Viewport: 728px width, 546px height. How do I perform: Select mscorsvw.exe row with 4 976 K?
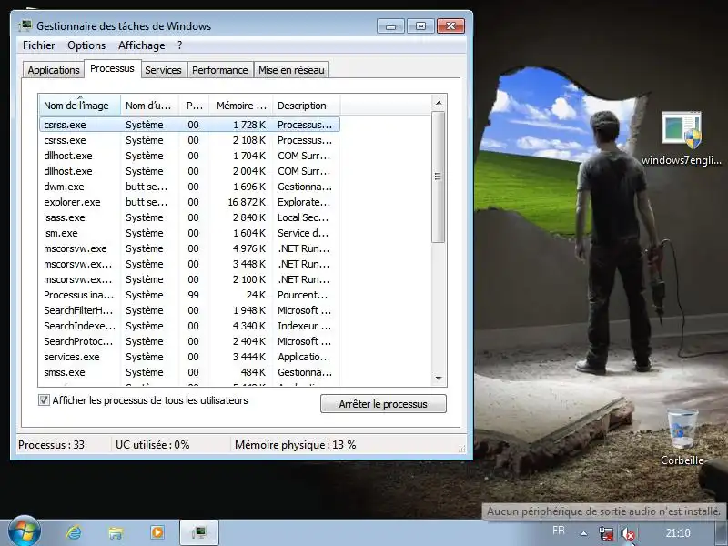pyautogui.click(x=189, y=248)
